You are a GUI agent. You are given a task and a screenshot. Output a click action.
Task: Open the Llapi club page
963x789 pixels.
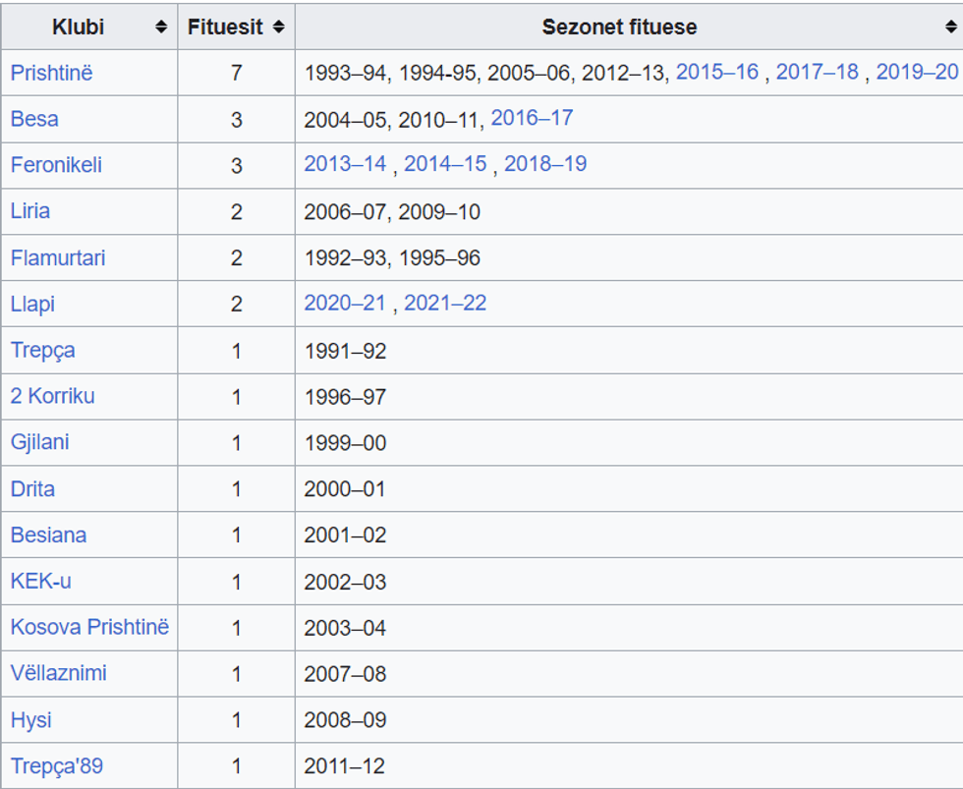pos(32,305)
